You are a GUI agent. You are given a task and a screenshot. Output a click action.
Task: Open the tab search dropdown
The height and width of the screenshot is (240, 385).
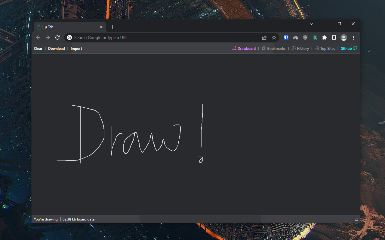pos(312,24)
